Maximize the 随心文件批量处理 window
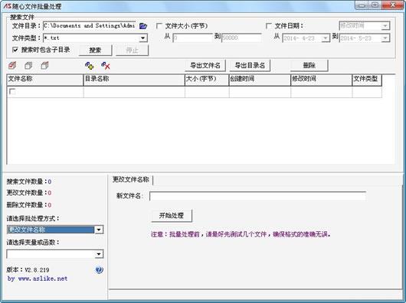The width and height of the screenshot is (406, 303). pos(375,5)
